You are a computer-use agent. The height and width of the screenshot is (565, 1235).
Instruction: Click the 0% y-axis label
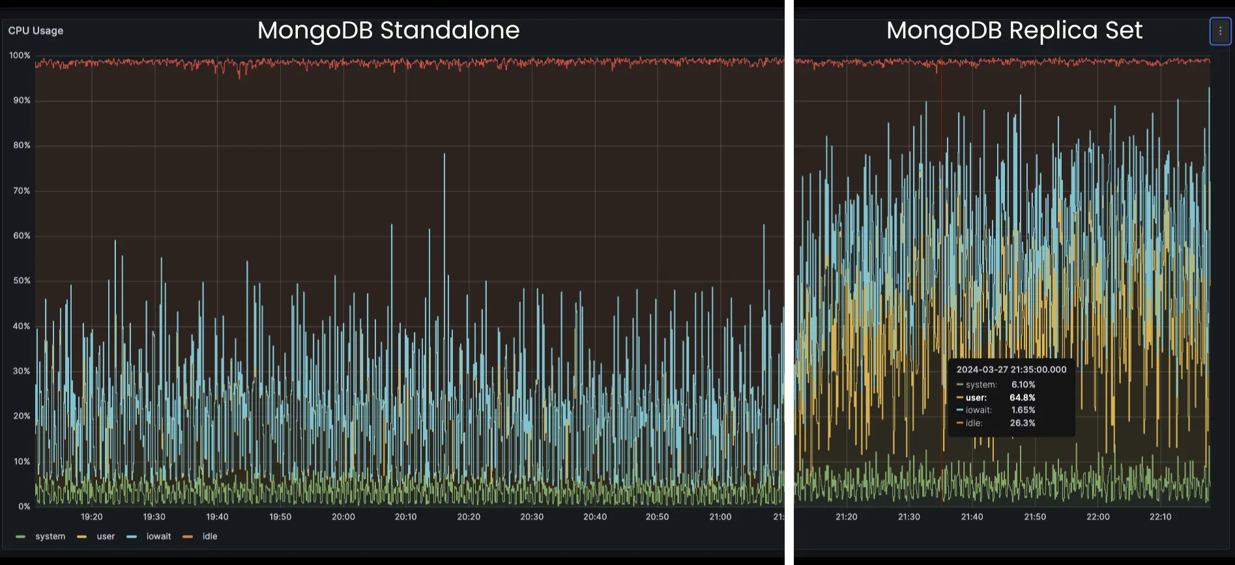(x=24, y=506)
